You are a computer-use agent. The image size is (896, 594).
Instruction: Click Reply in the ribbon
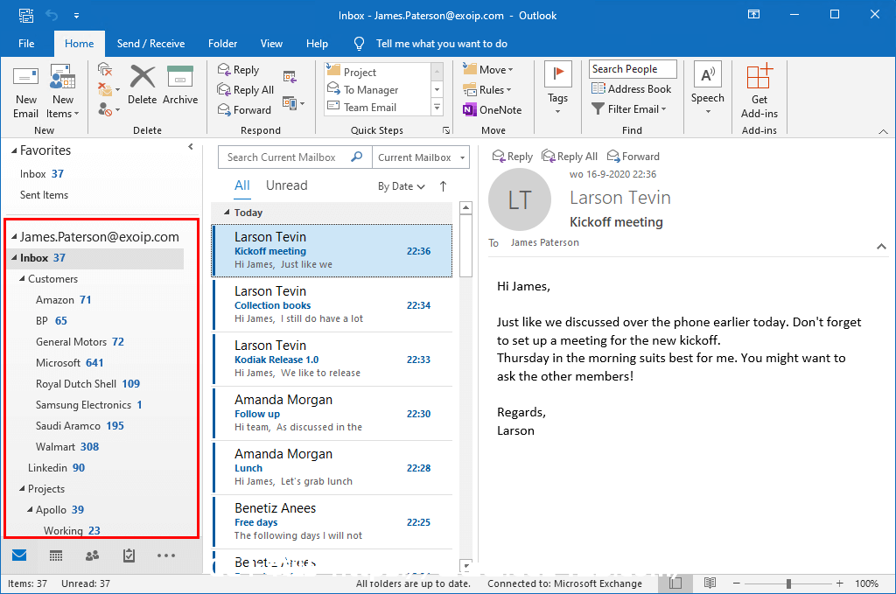pos(239,70)
